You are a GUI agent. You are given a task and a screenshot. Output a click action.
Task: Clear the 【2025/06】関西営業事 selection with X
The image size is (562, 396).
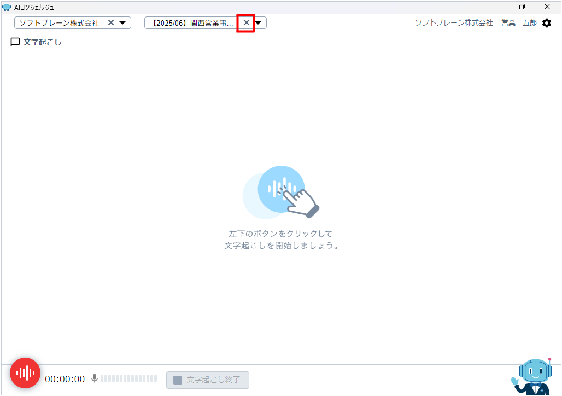(246, 22)
